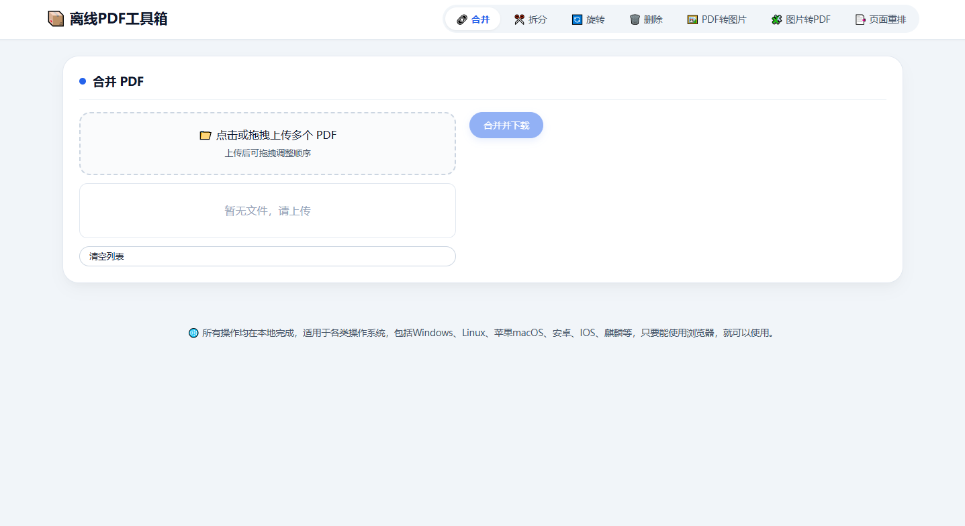Image resolution: width=965 pixels, height=526 pixels.
Task: Select the PDF转图片 tab
Action: coord(717,19)
